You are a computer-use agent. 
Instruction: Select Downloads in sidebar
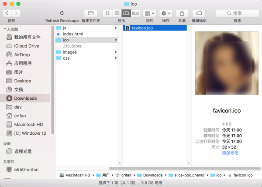(x=25, y=98)
